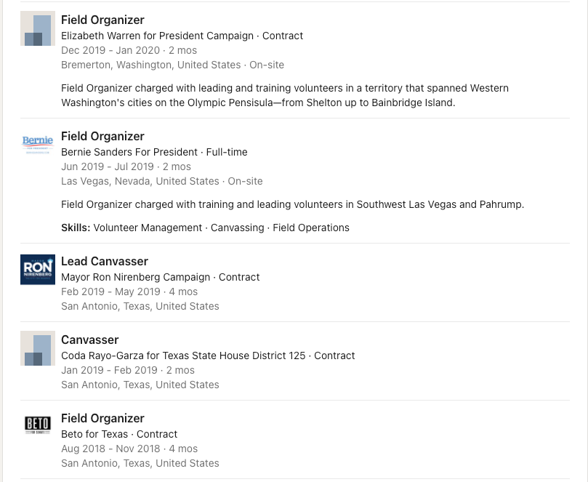Open the Bernie Sanders Field Organizer position
This screenshot has height=482, width=588.
[x=102, y=136]
